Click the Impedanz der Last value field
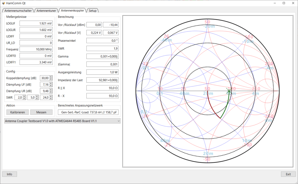298x184 pixels. click(x=102, y=80)
